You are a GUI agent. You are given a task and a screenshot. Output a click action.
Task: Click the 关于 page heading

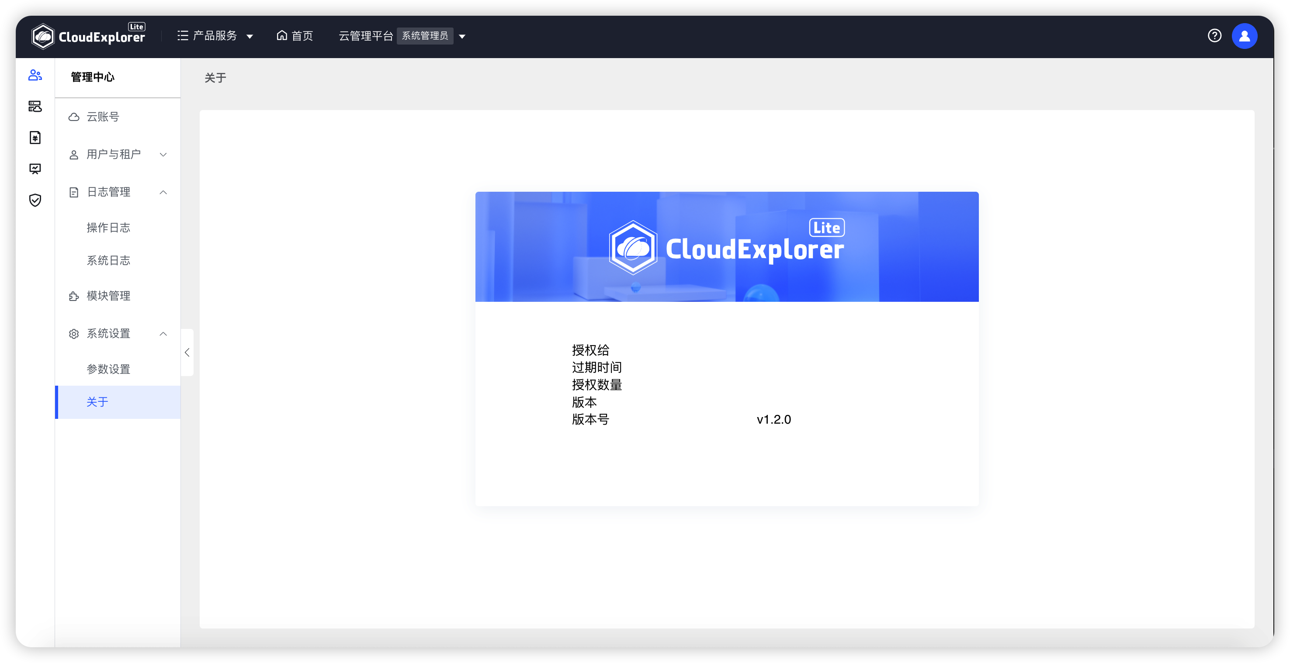tap(215, 78)
